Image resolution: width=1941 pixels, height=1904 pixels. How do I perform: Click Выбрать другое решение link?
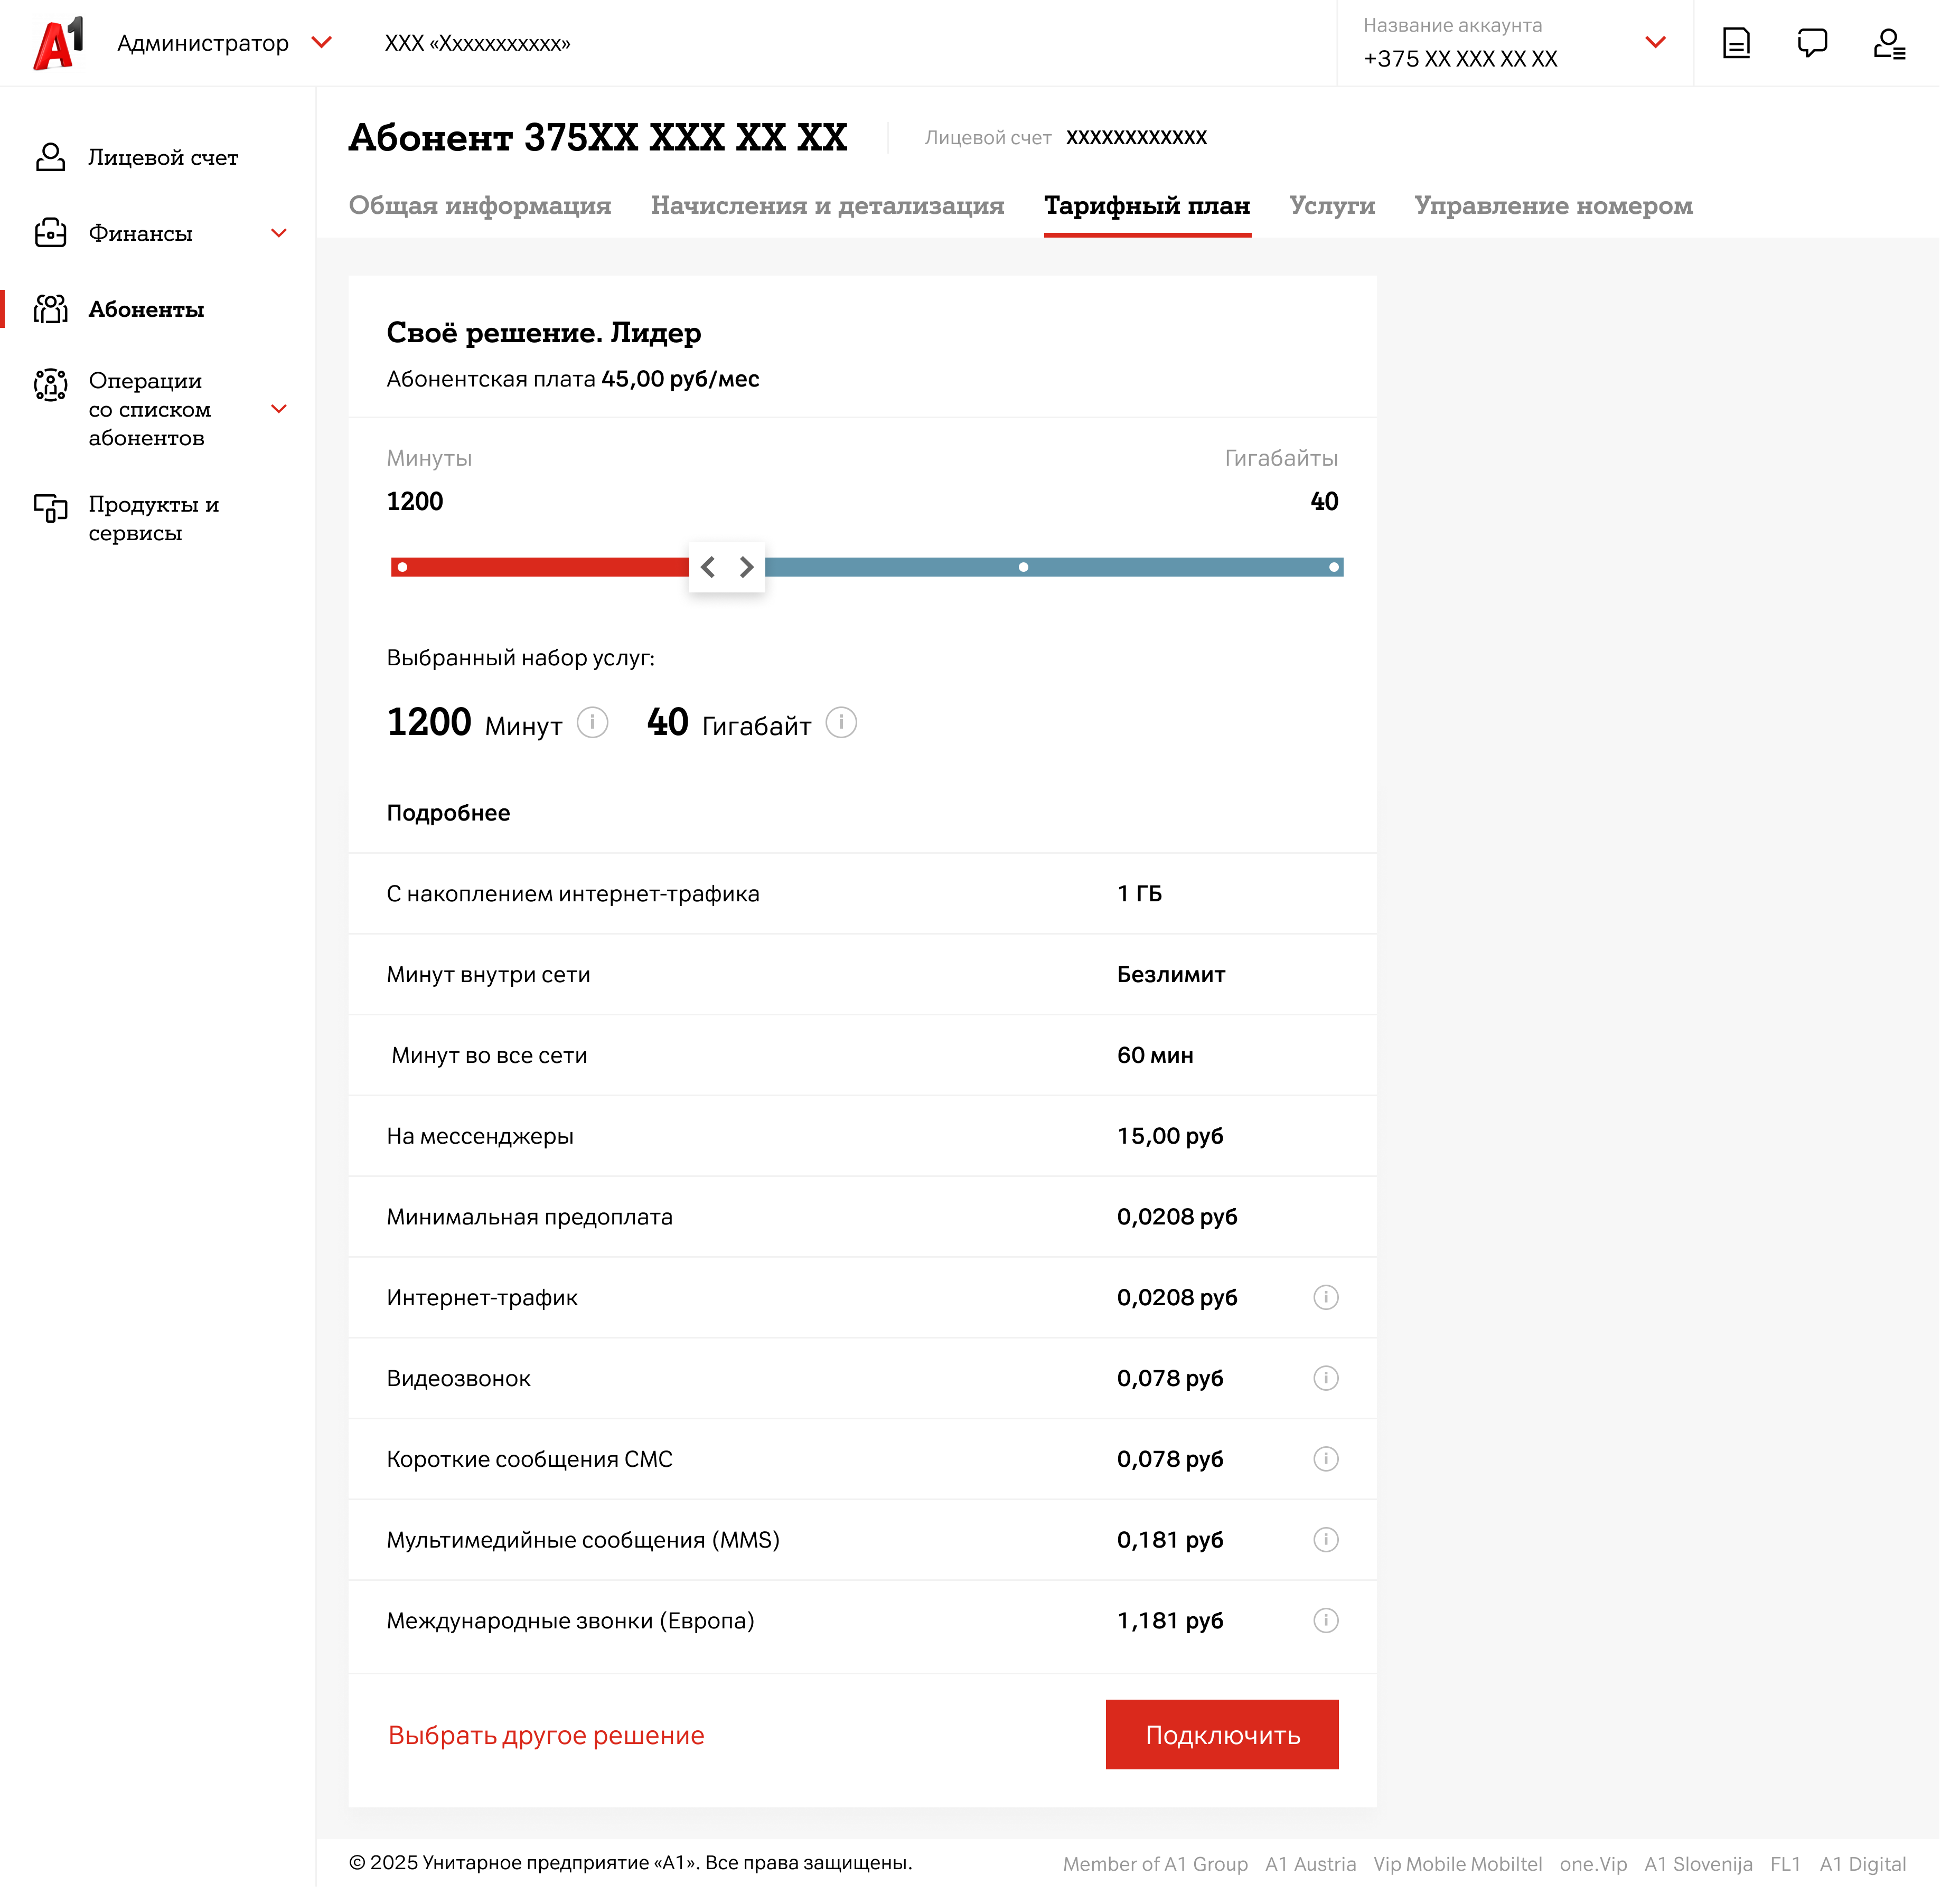point(546,1735)
